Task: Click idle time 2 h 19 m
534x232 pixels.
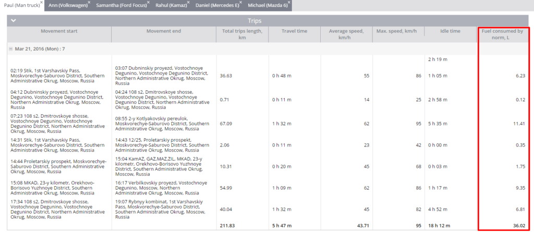Action: tap(438, 59)
